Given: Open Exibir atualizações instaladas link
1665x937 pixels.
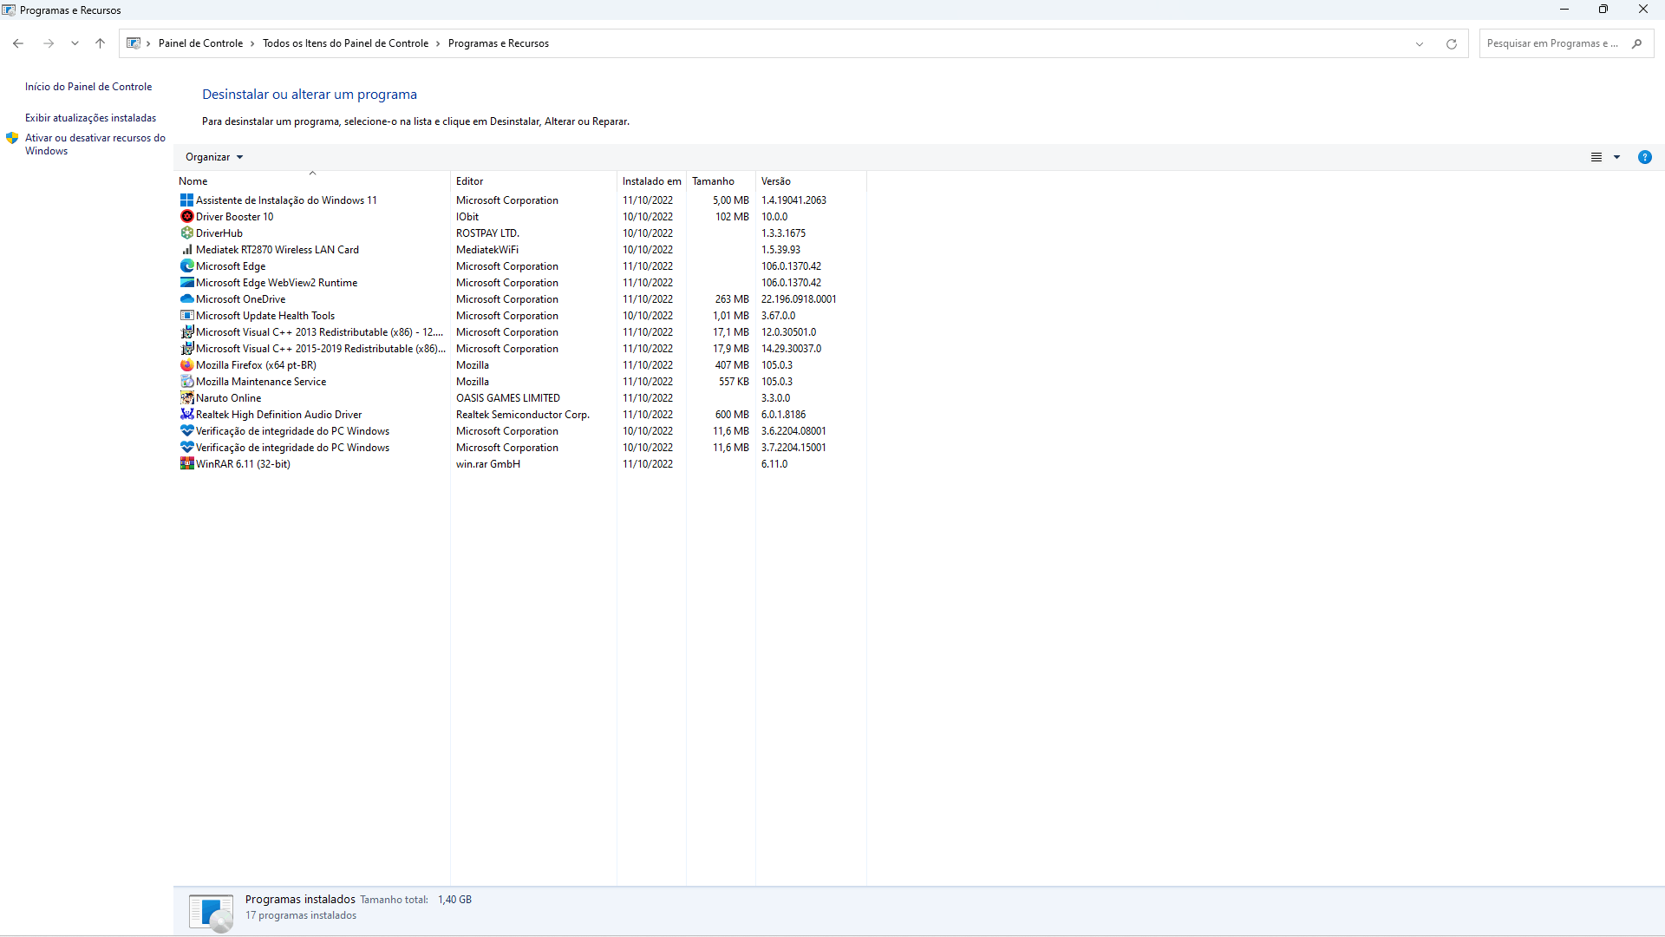Looking at the screenshot, I should [91, 118].
